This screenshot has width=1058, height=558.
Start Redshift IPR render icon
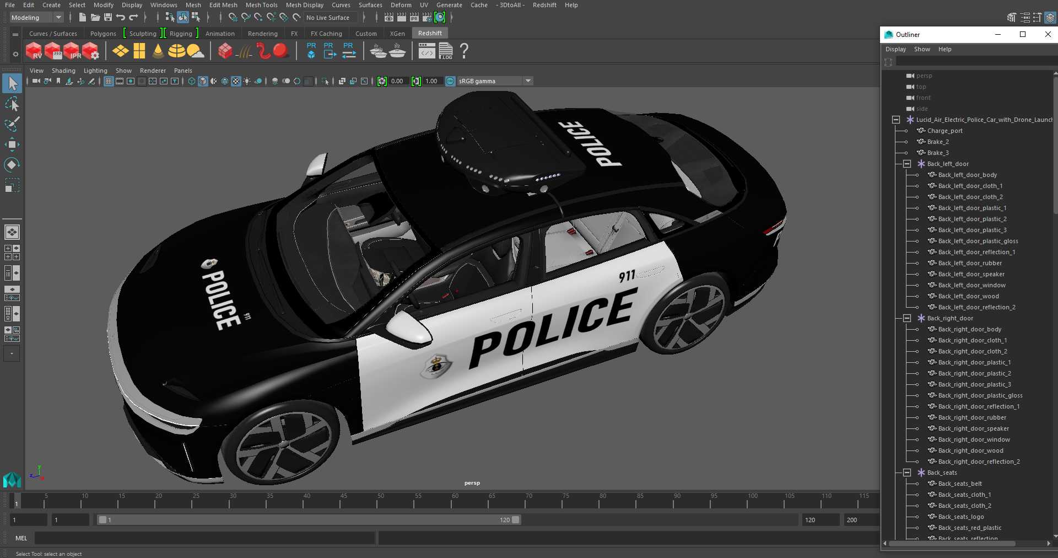(x=72, y=51)
